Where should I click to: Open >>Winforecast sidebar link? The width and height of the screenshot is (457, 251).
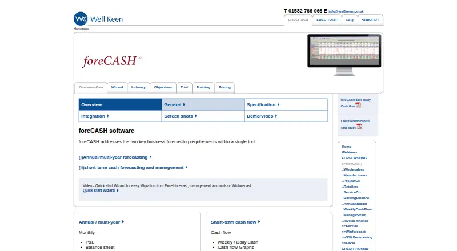pos(354,232)
